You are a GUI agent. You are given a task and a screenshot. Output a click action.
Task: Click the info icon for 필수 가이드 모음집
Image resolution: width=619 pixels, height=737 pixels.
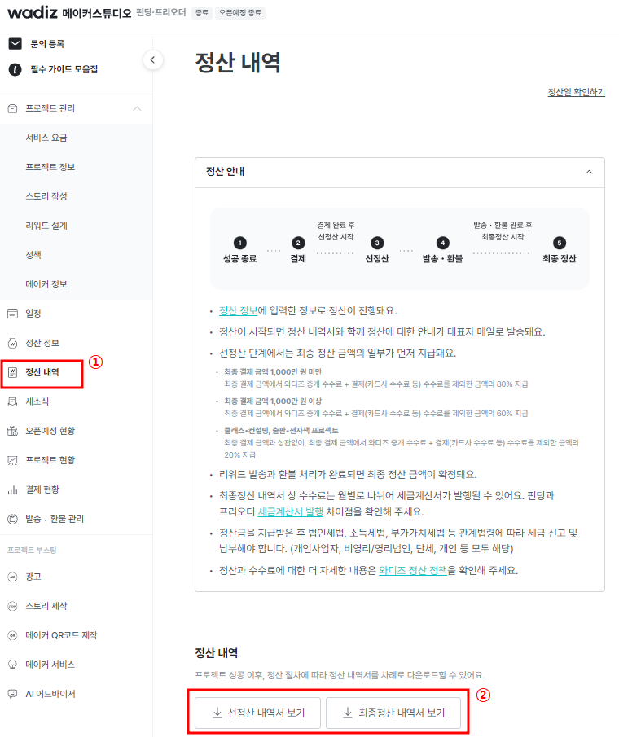(x=15, y=69)
